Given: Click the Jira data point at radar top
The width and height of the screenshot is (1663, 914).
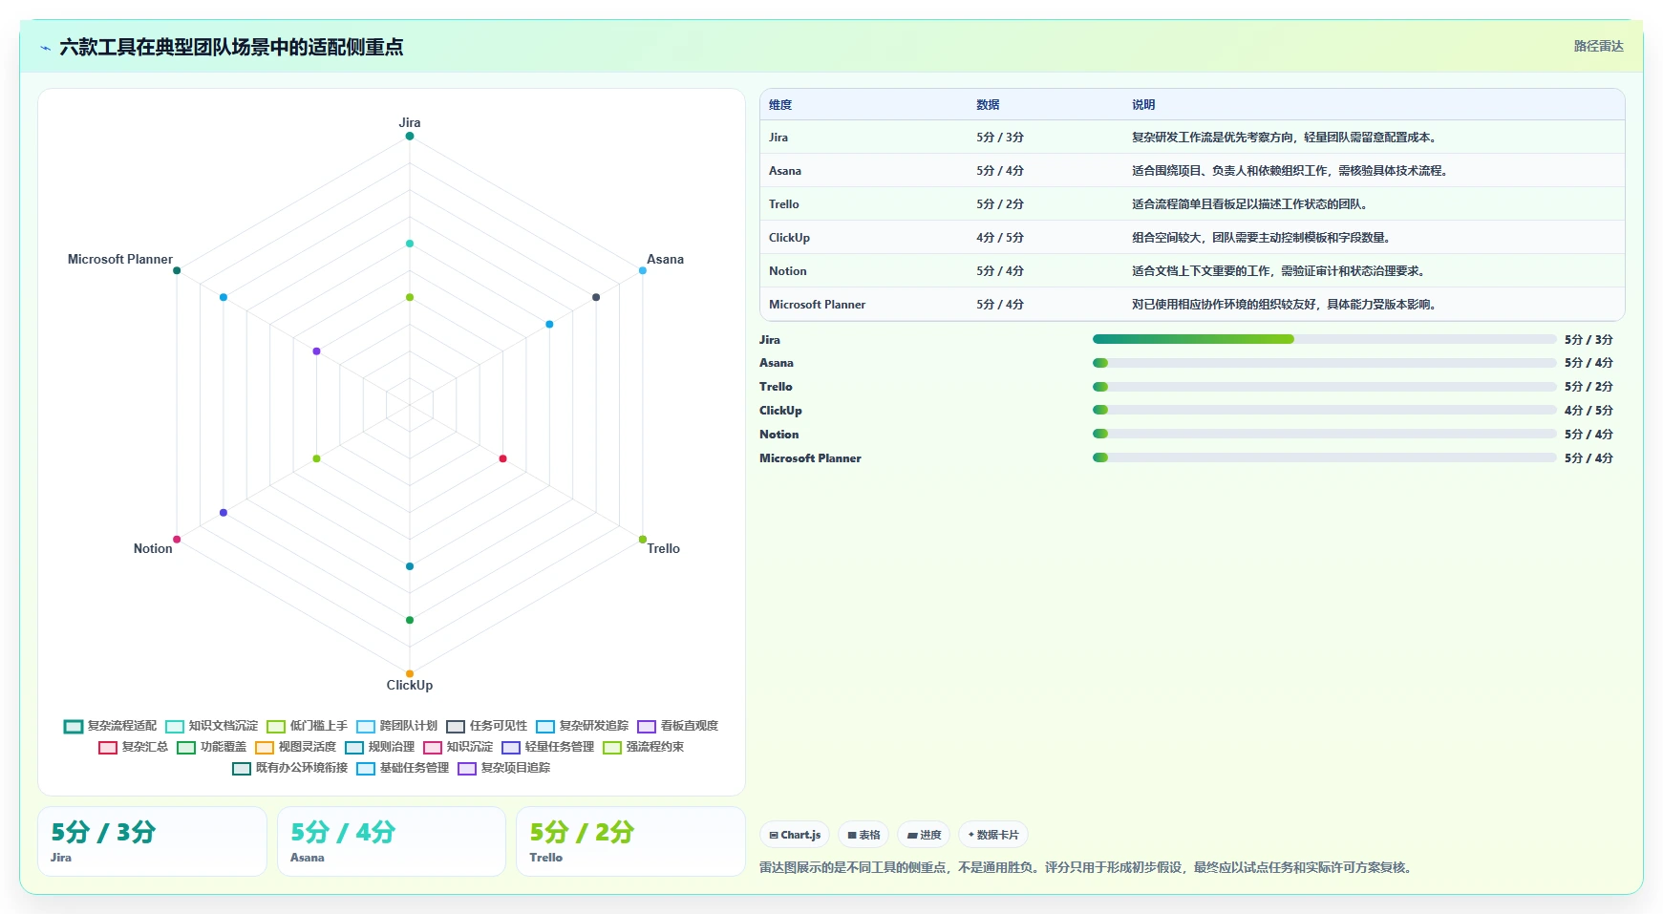Looking at the screenshot, I should click(410, 136).
